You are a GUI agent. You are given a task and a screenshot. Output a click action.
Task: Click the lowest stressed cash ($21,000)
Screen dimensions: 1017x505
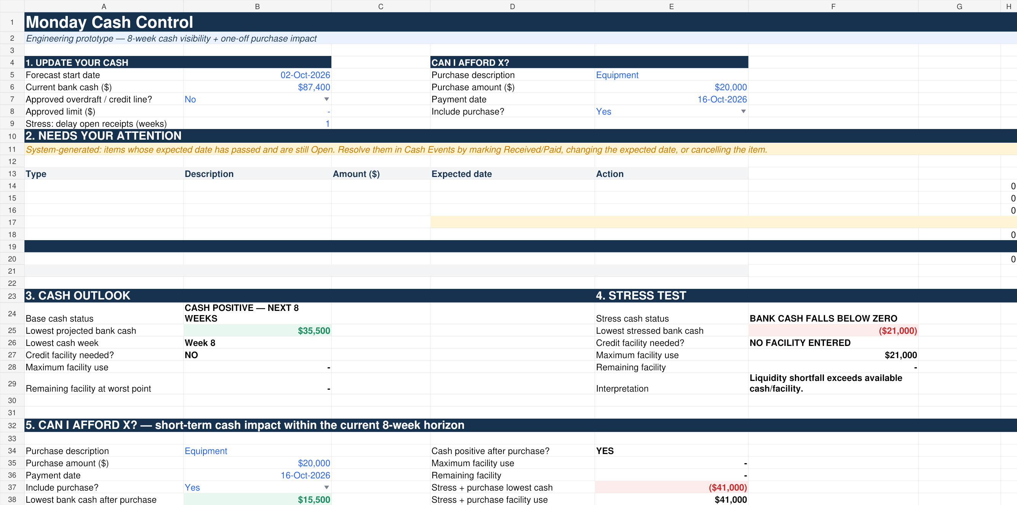(897, 331)
